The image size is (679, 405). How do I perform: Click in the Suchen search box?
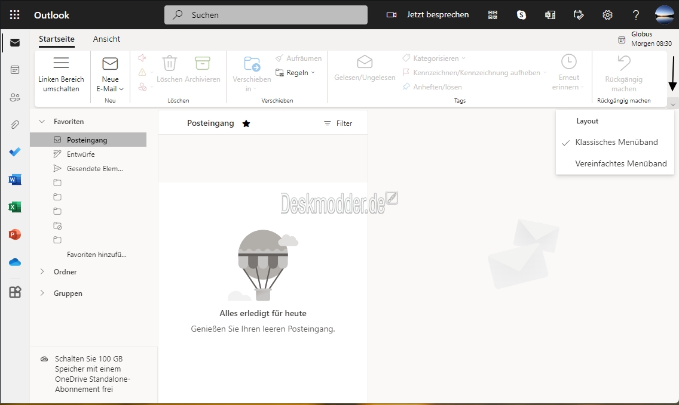coord(266,15)
